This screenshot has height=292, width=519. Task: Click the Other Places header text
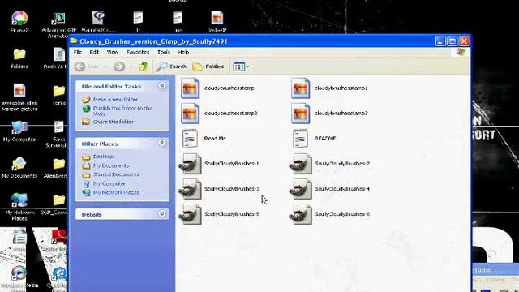tap(100, 144)
